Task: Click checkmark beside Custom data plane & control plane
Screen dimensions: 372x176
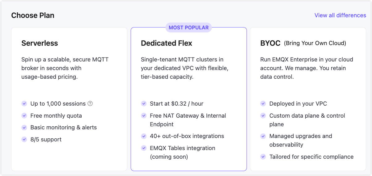Action: point(263,115)
